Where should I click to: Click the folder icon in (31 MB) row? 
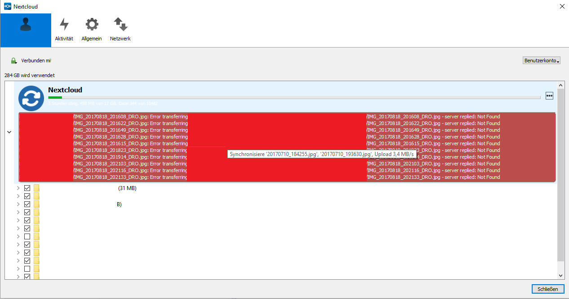click(37, 188)
